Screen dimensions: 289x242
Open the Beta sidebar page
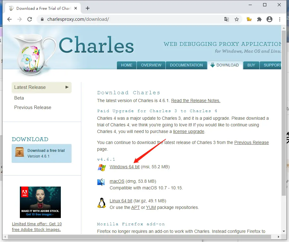[19, 98]
